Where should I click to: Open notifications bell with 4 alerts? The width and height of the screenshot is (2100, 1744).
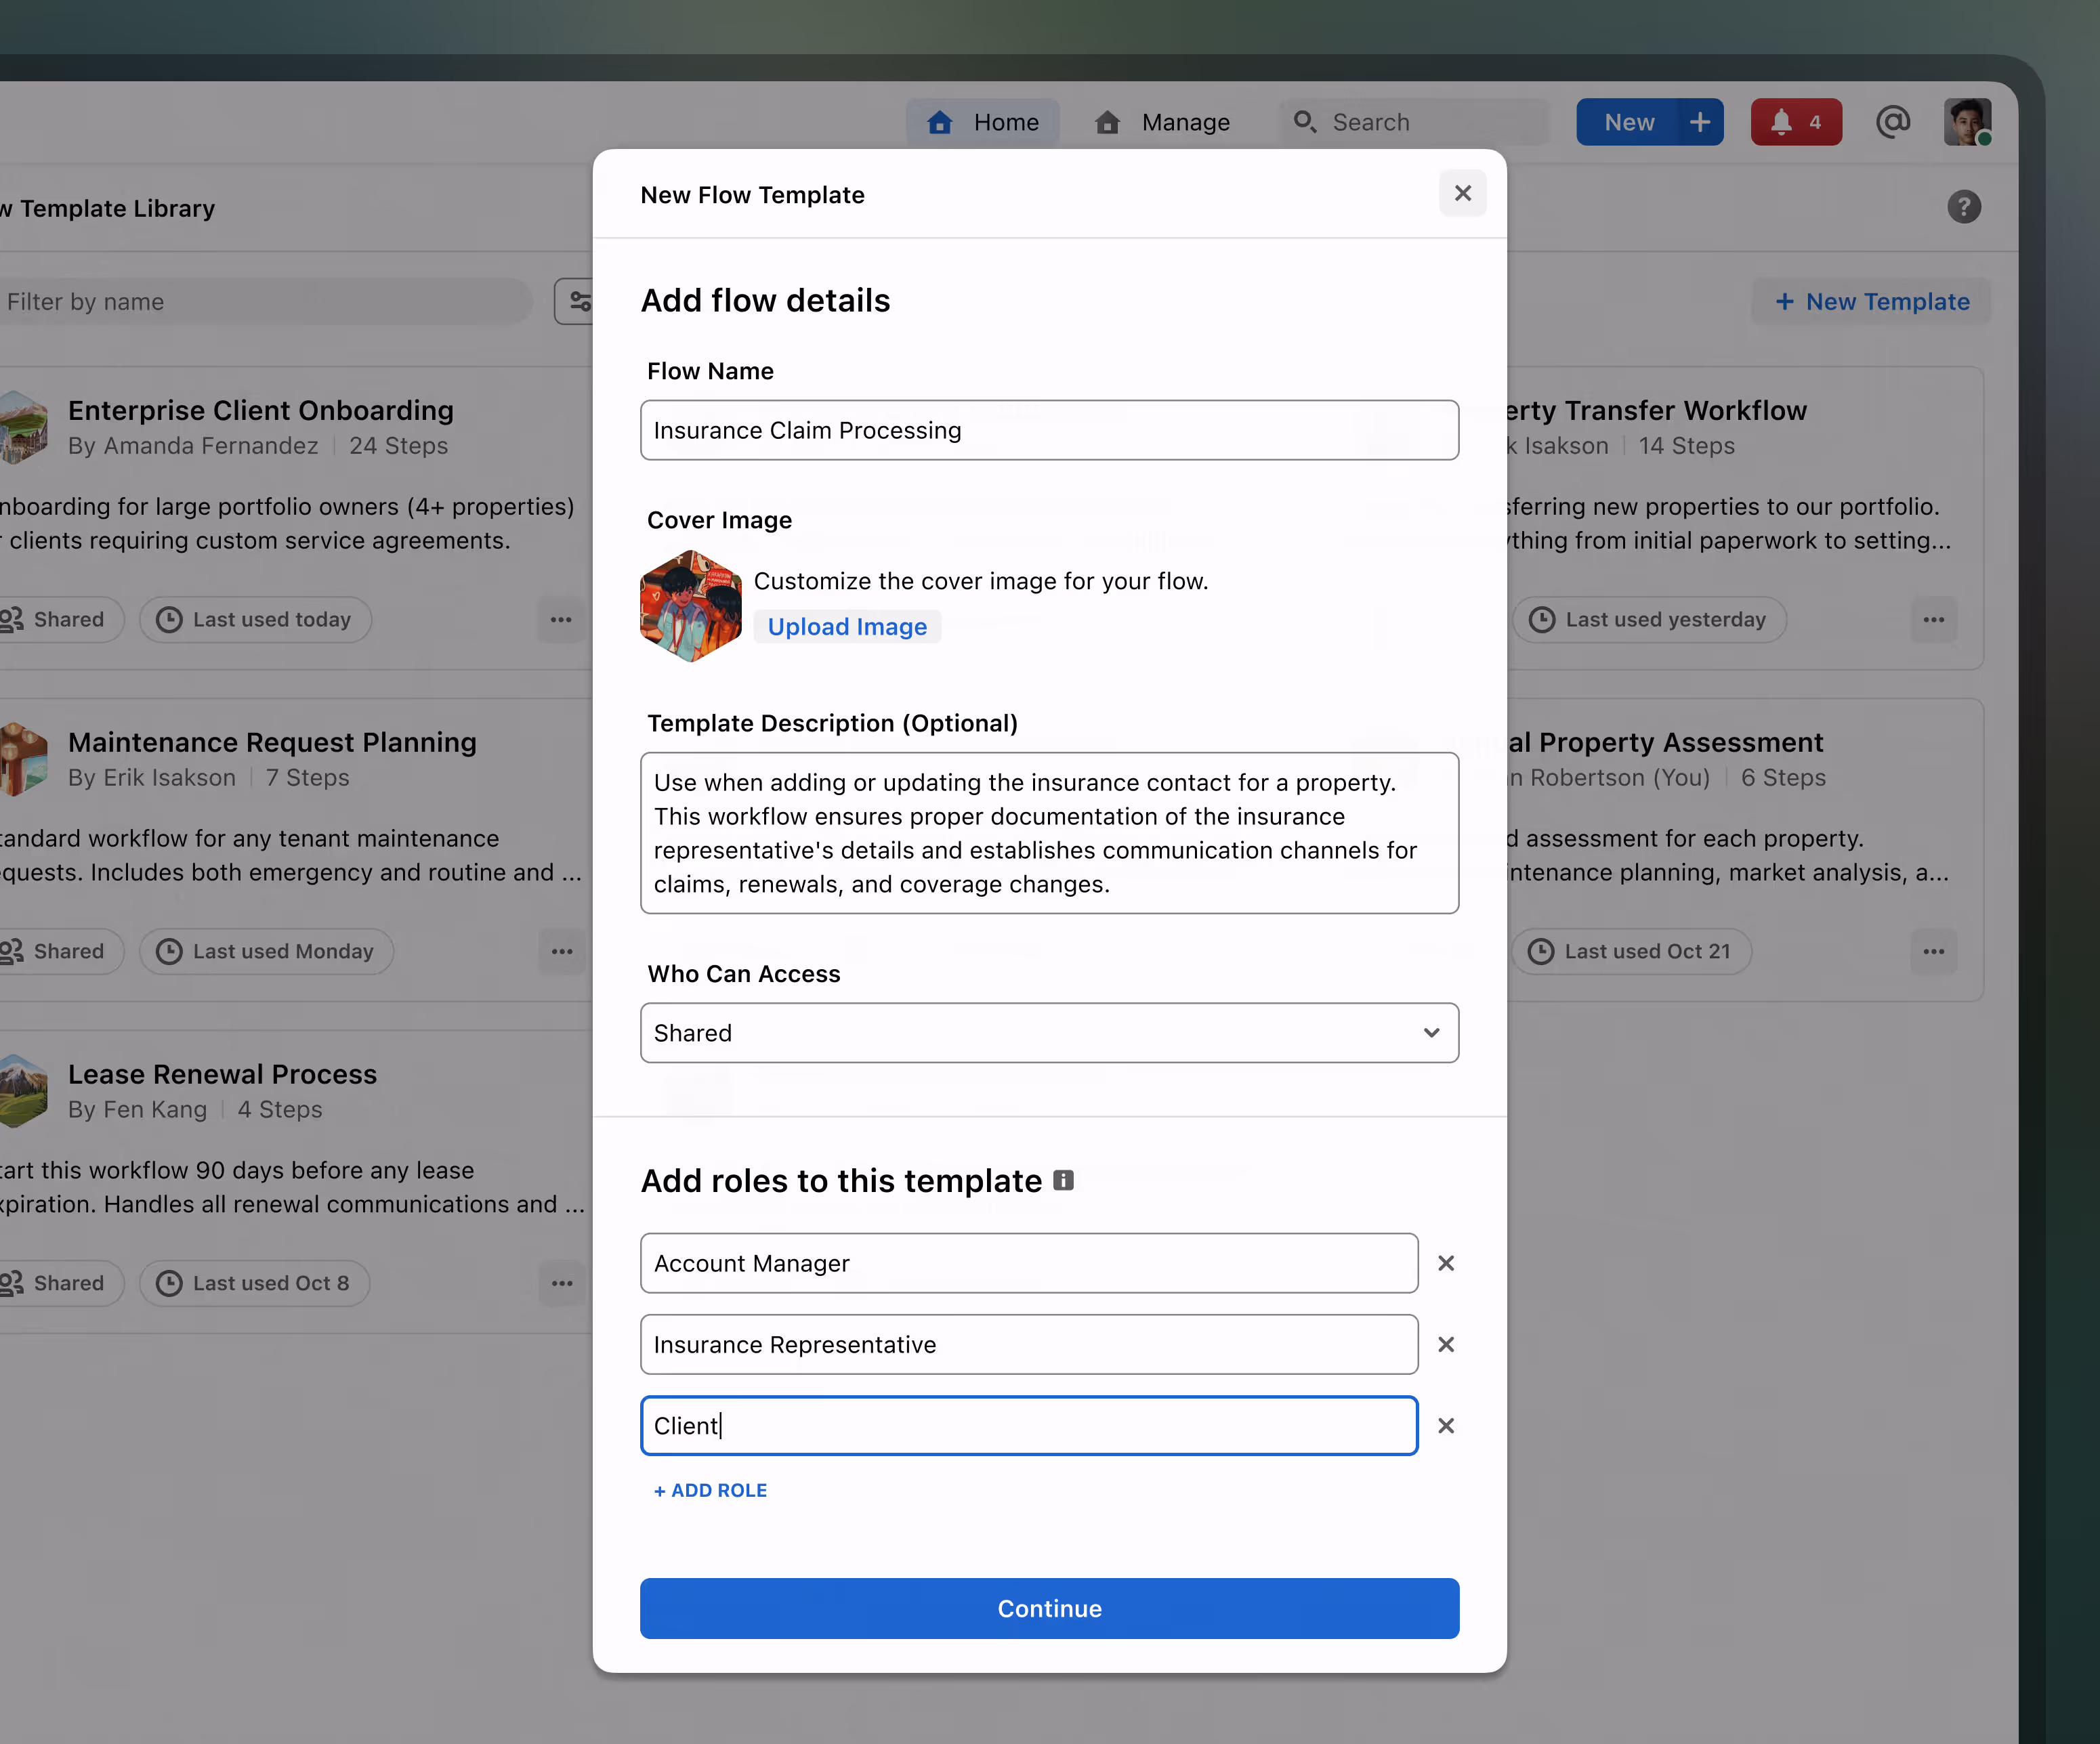(x=1796, y=122)
